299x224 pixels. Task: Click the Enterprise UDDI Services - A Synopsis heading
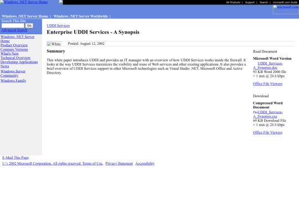93,32
